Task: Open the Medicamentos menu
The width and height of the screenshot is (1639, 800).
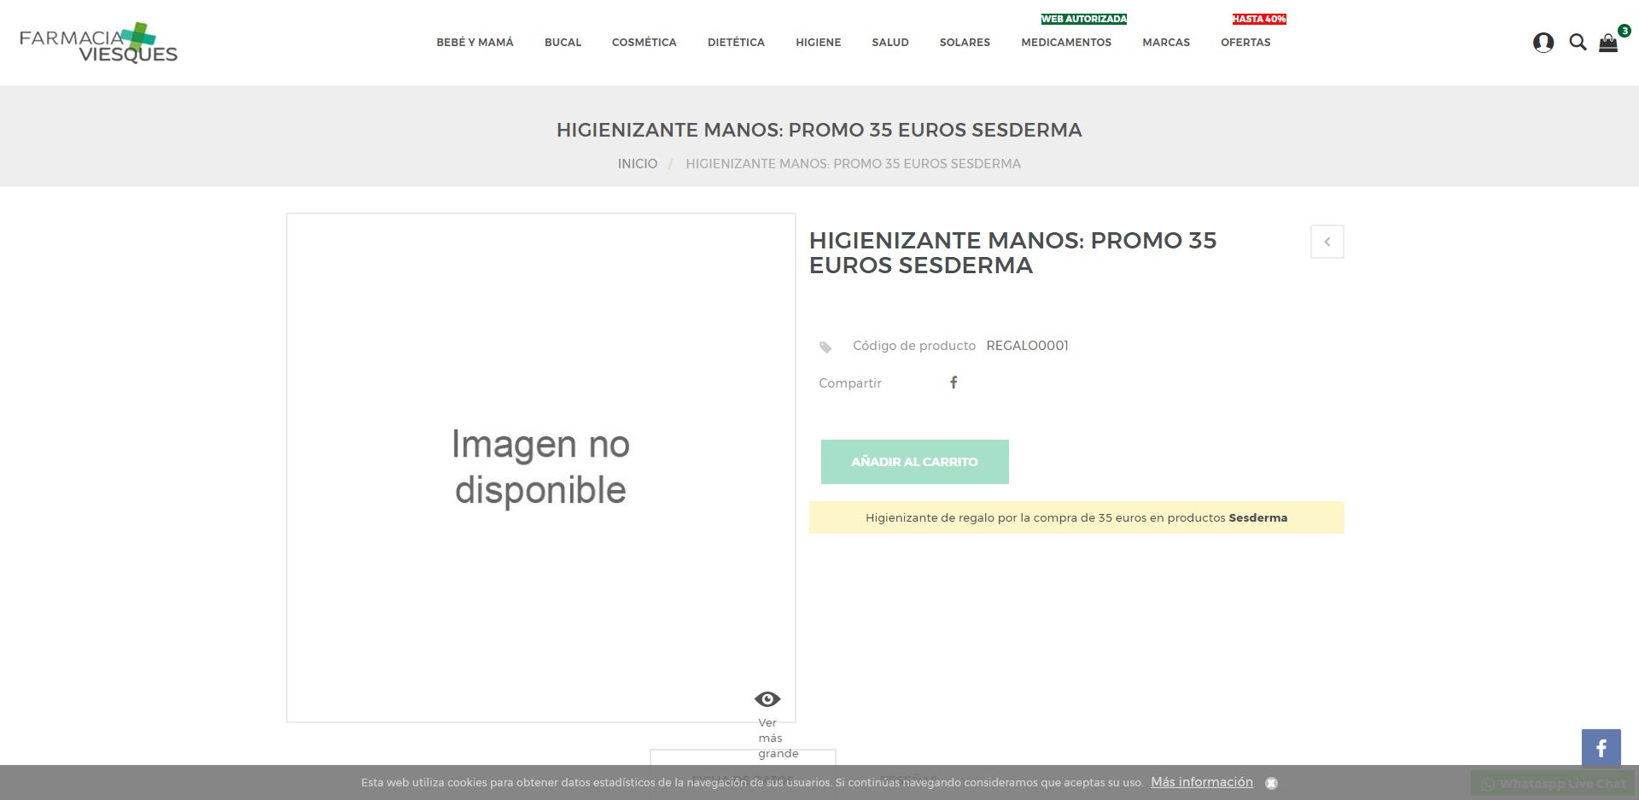Action: pos(1066,43)
